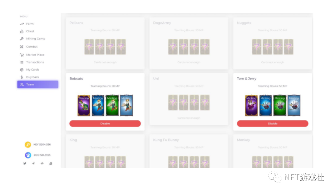Viewport: 335px width, 192px height.
Task: Click first mystery card in Uni team
Action: [173, 103]
